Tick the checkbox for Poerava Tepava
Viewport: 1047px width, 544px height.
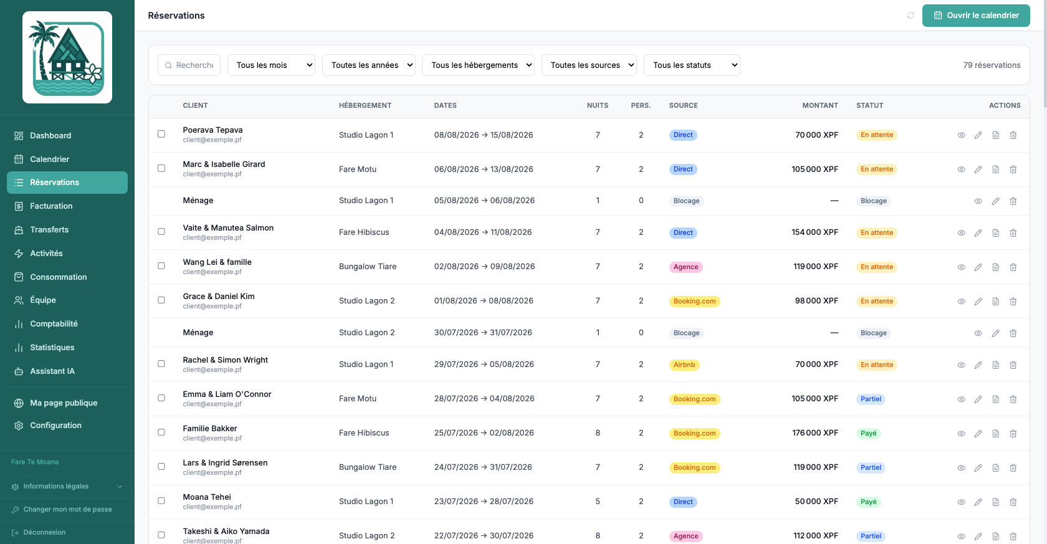161,134
